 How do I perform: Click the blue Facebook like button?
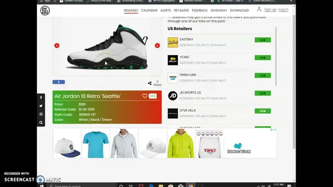[x=59, y=82]
